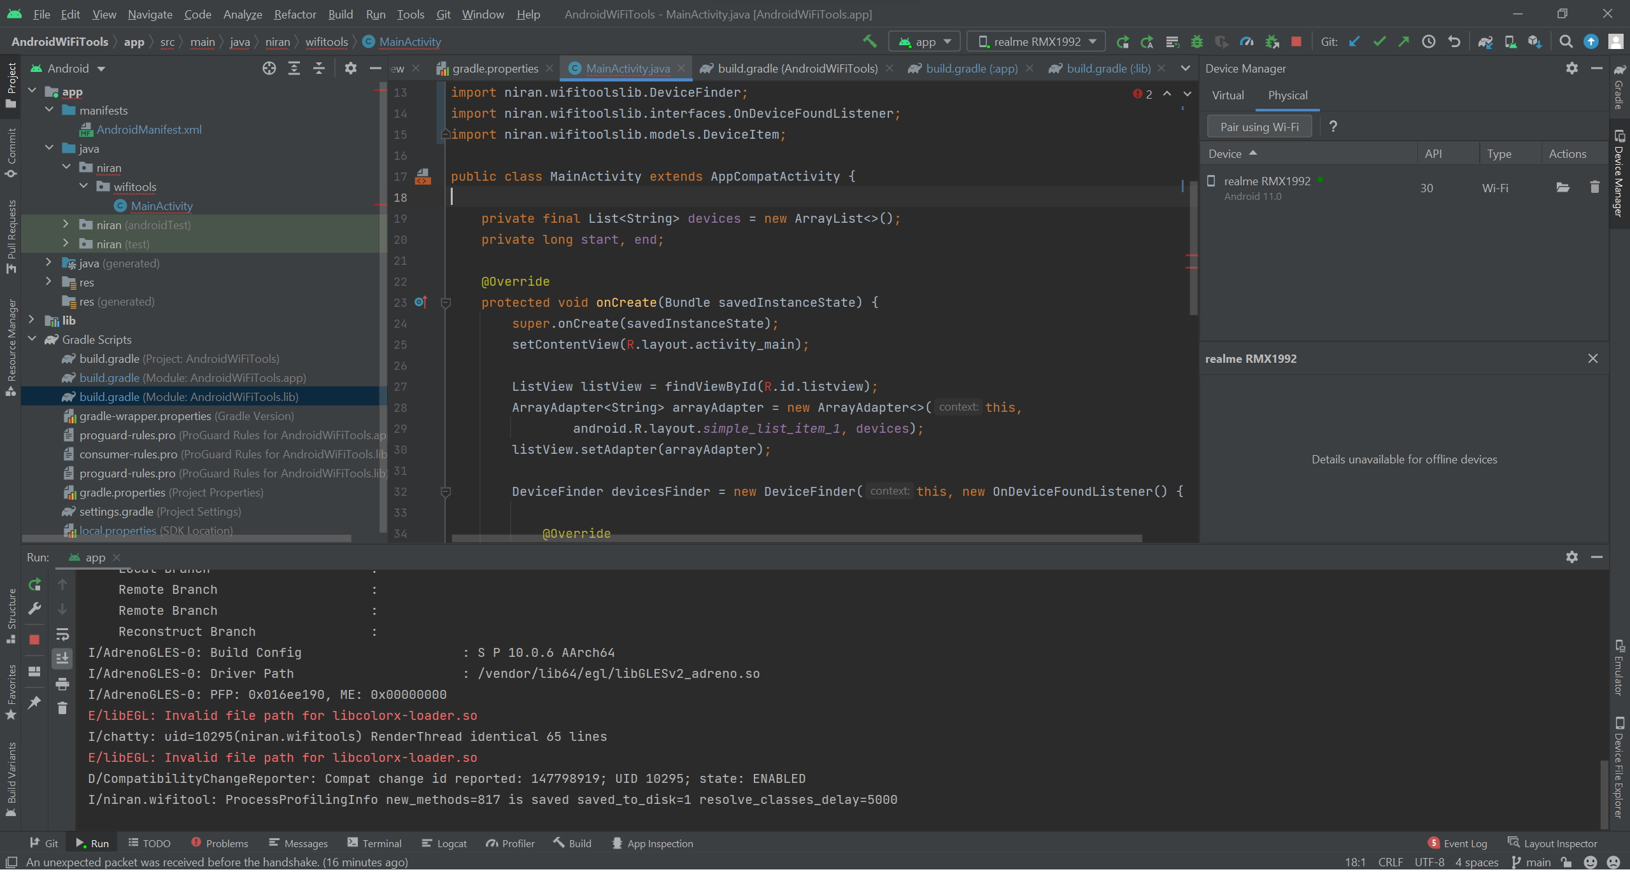Select the MainActivity.java file in the project tree

pos(161,205)
